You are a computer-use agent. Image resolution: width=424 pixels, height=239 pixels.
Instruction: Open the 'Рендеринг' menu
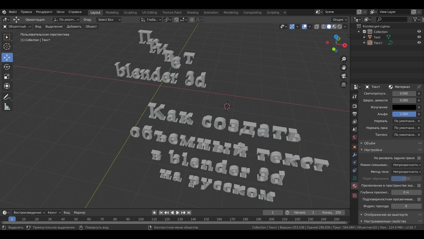[44, 12]
